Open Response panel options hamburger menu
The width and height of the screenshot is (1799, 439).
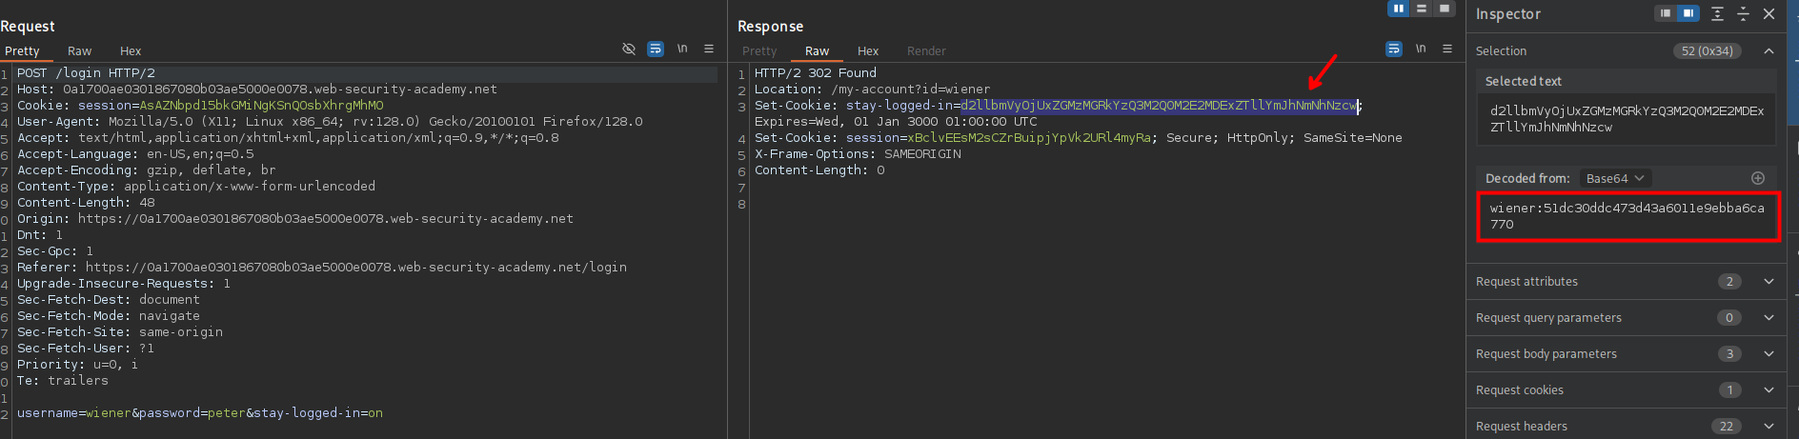tap(1447, 49)
